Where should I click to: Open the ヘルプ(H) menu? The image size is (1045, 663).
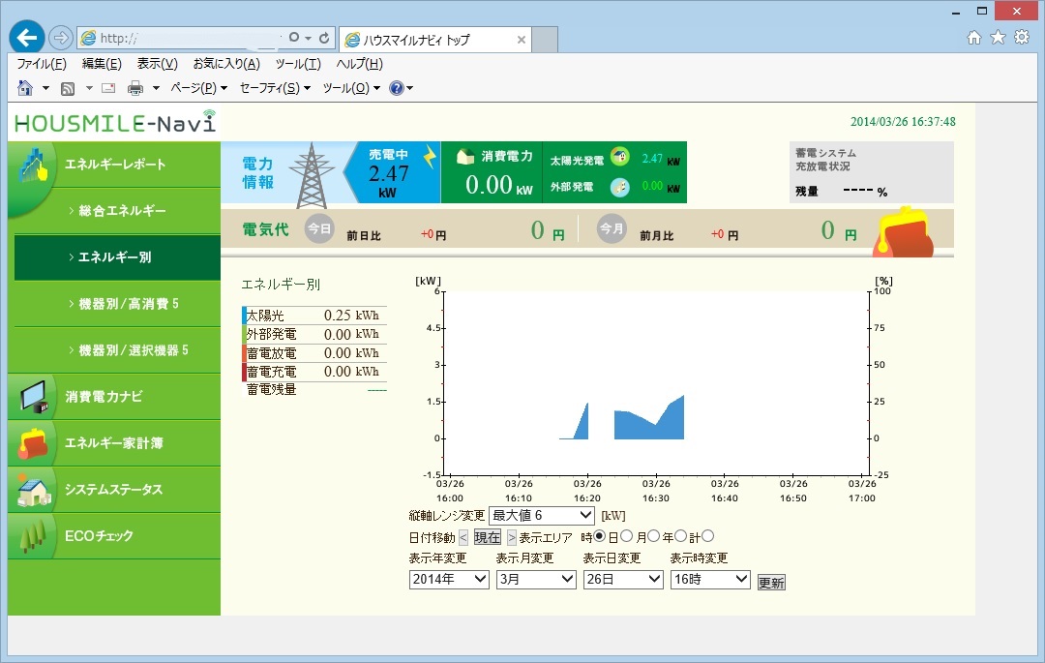click(359, 64)
